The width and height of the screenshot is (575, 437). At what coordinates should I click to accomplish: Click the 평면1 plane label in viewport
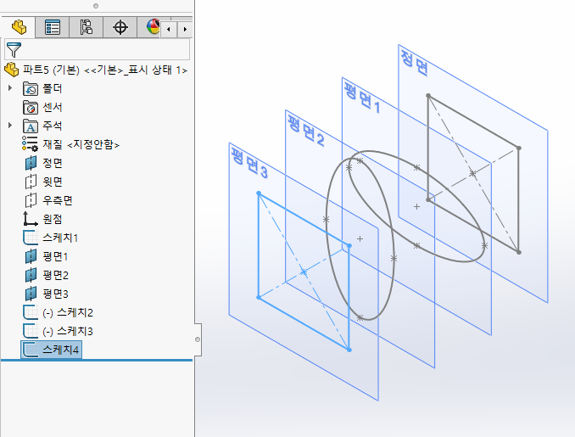361,98
